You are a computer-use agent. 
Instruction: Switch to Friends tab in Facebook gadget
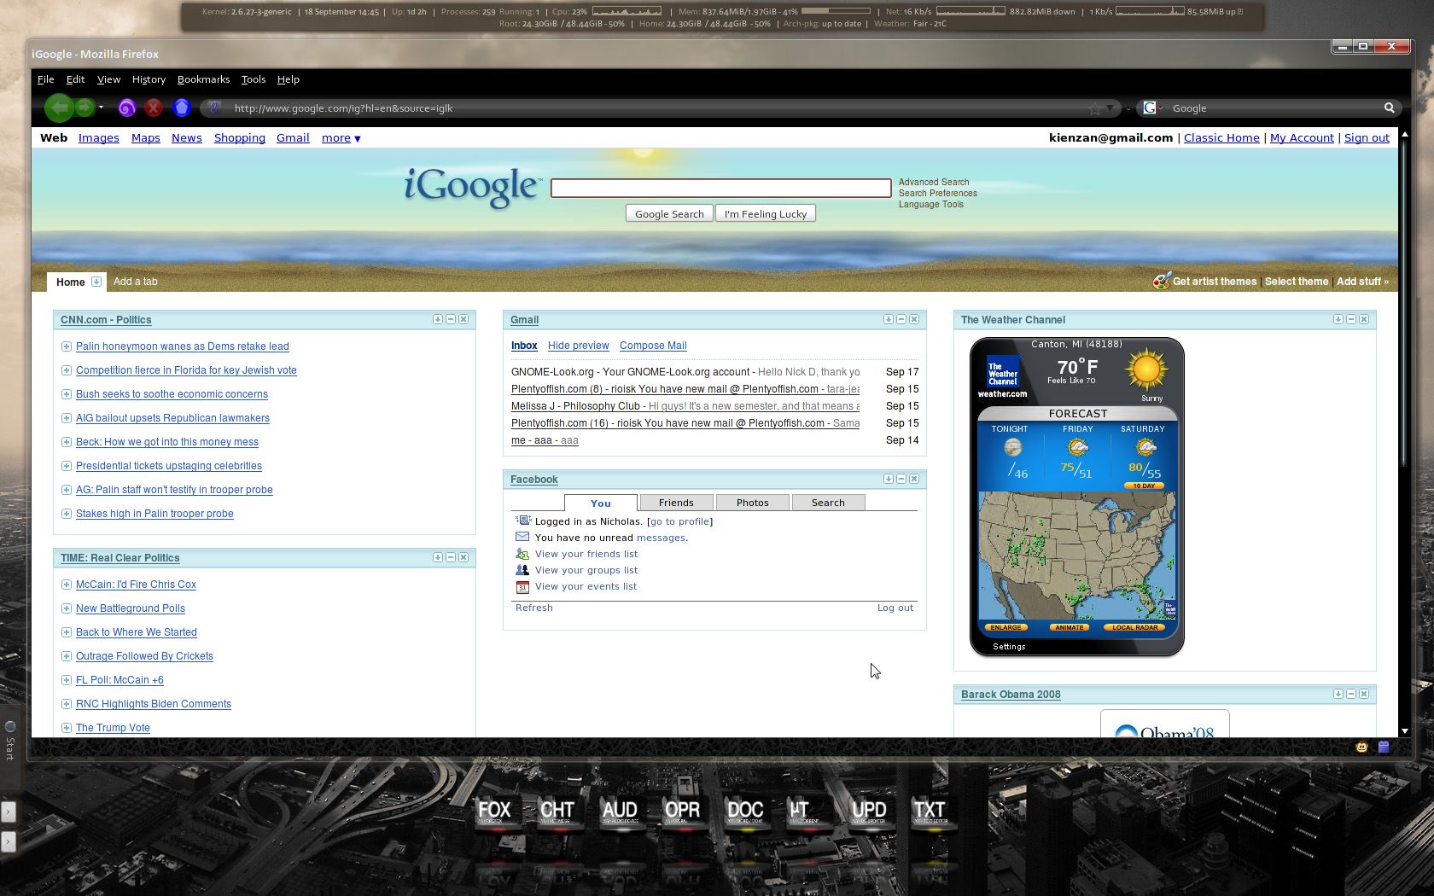point(676,503)
